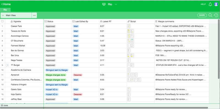Select the Farmers Market vignette cell
220x109 pixels.
click(24, 46)
